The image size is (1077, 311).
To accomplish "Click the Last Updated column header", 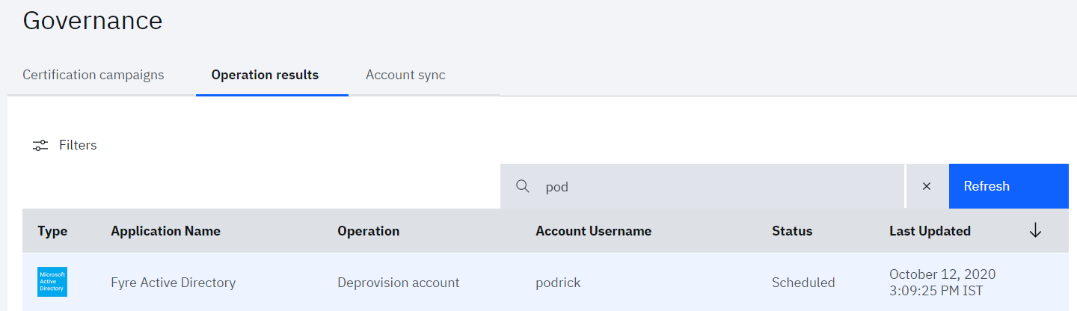I will [x=930, y=231].
